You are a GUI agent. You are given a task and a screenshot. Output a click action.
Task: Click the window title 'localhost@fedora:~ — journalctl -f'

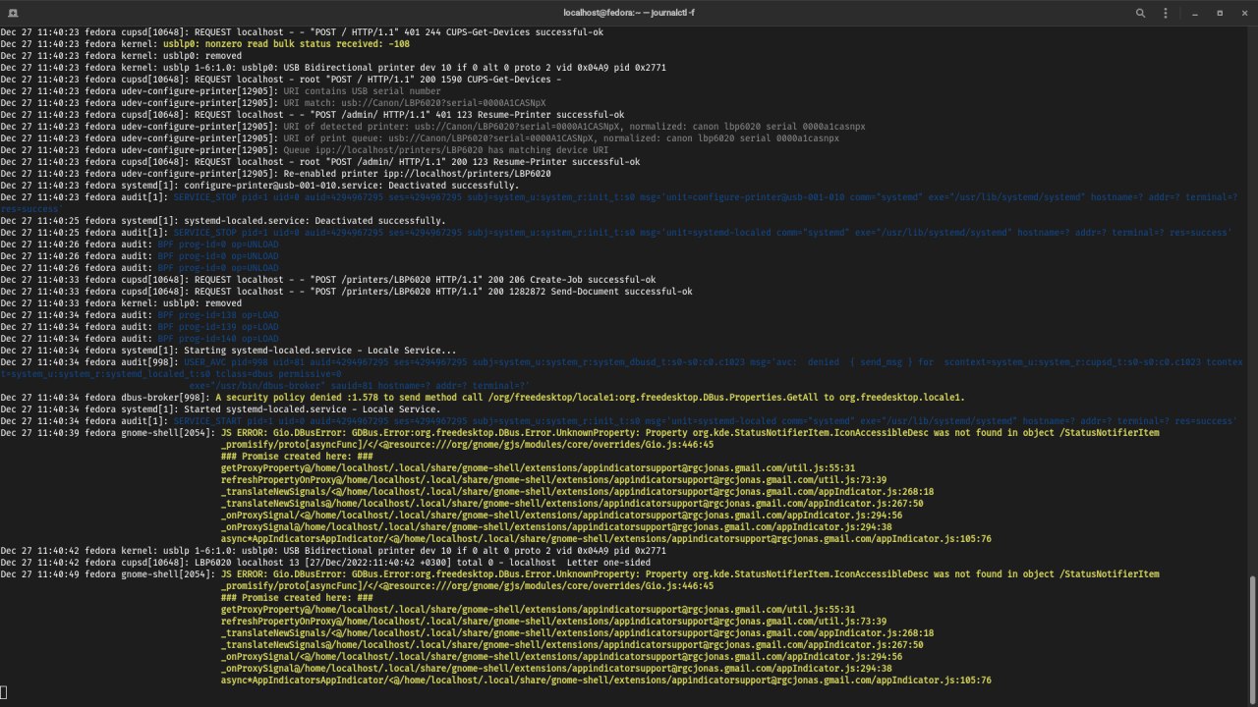point(628,13)
